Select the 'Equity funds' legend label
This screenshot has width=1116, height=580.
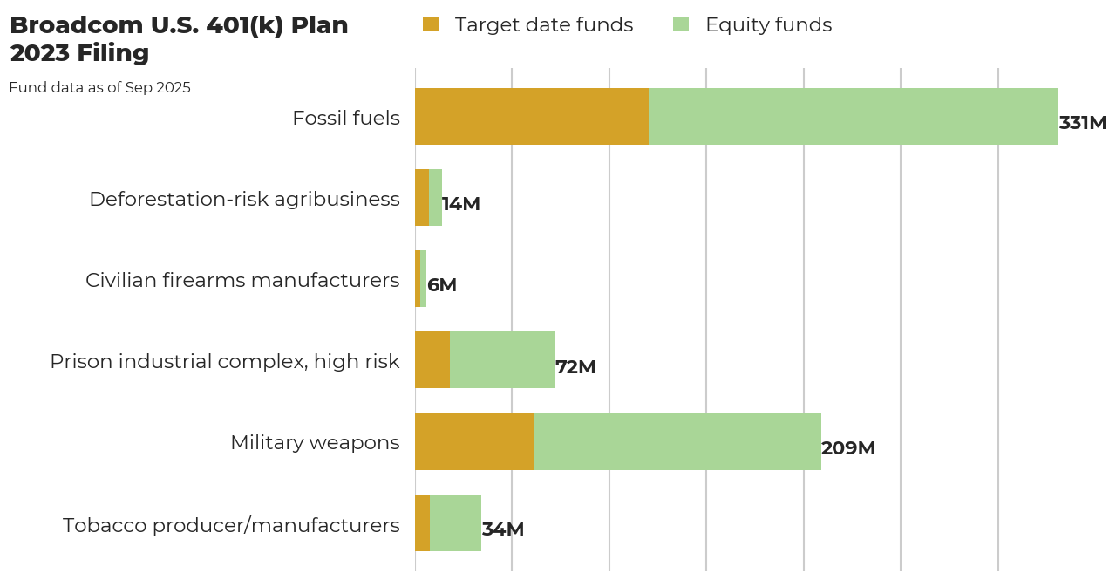(768, 25)
